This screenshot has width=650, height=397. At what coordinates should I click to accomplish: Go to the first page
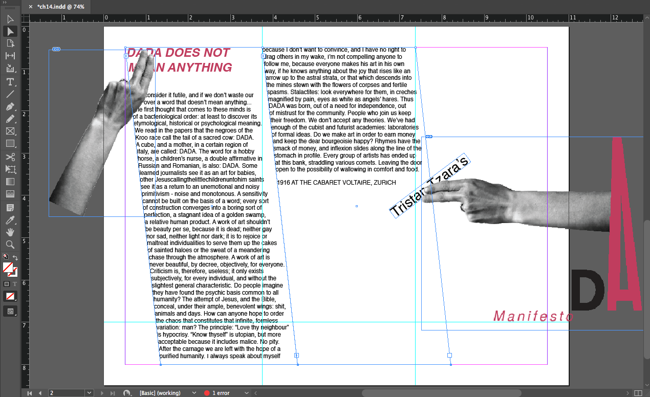[x=29, y=393]
